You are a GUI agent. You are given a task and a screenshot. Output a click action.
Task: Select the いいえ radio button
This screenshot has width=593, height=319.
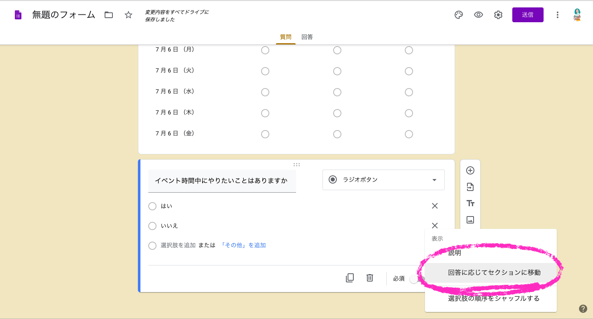[x=152, y=226]
